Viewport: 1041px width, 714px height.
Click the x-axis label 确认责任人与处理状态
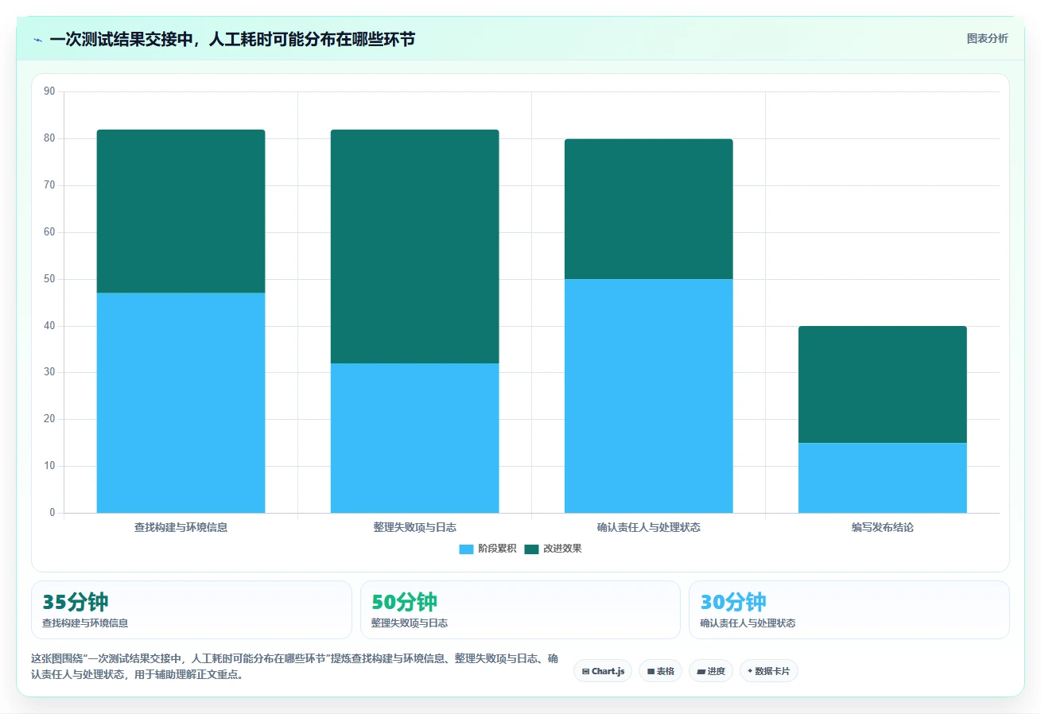648,527
